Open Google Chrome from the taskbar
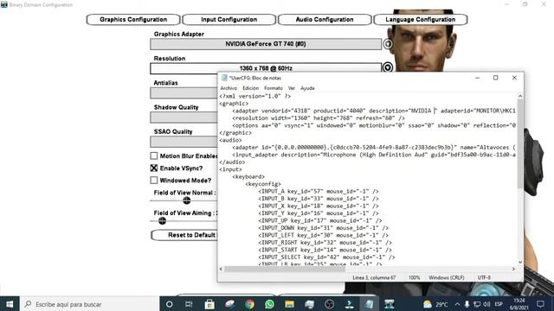 click(249, 304)
